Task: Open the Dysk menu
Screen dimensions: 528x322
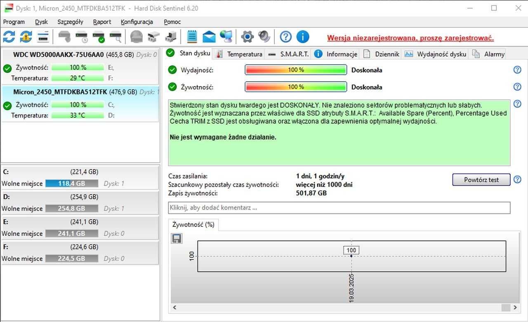Action: (x=42, y=22)
